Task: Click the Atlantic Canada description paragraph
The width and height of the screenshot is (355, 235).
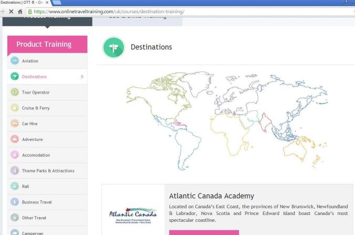Action: [258, 213]
